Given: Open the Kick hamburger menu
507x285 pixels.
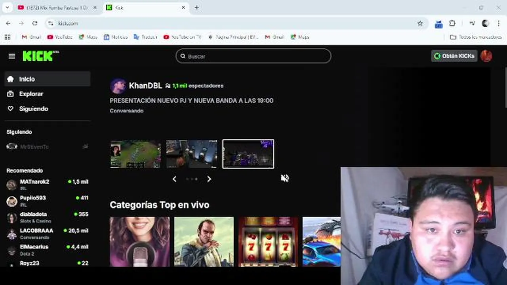Looking at the screenshot, I should coord(12,56).
